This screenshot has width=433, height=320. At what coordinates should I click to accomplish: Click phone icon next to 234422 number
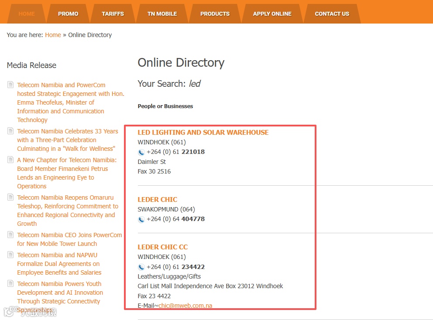click(141, 267)
